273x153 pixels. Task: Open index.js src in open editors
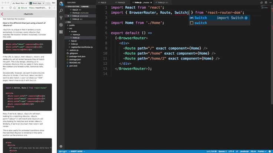80,19
